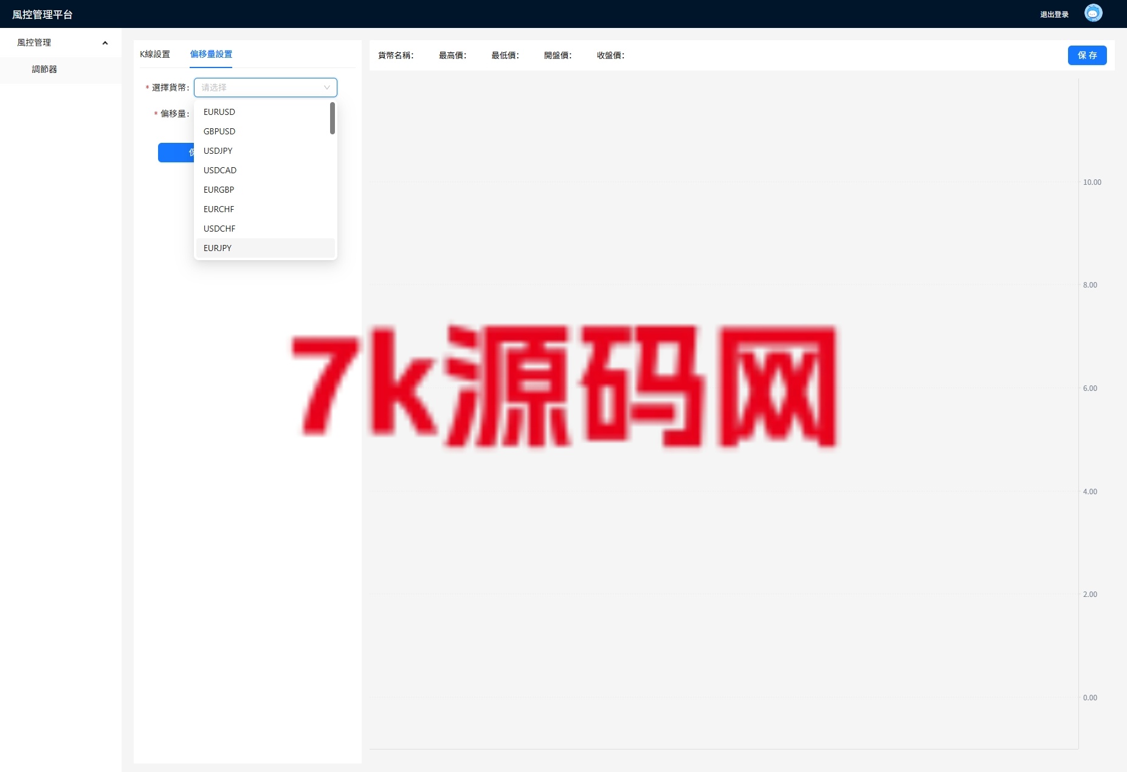Image resolution: width=1127 pixels, height=772 pixels.
Task: Choose EURUSD from the currency list
Action: tap(265, 112)
